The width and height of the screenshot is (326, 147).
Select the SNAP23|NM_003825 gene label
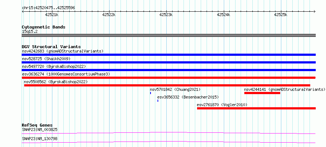pyautogui.click(x=40, y=130)
